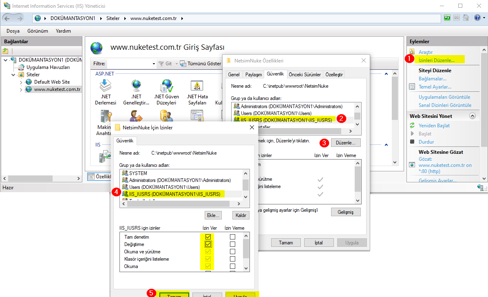Check İzin Verme for Tam denetim

(232, 237)
